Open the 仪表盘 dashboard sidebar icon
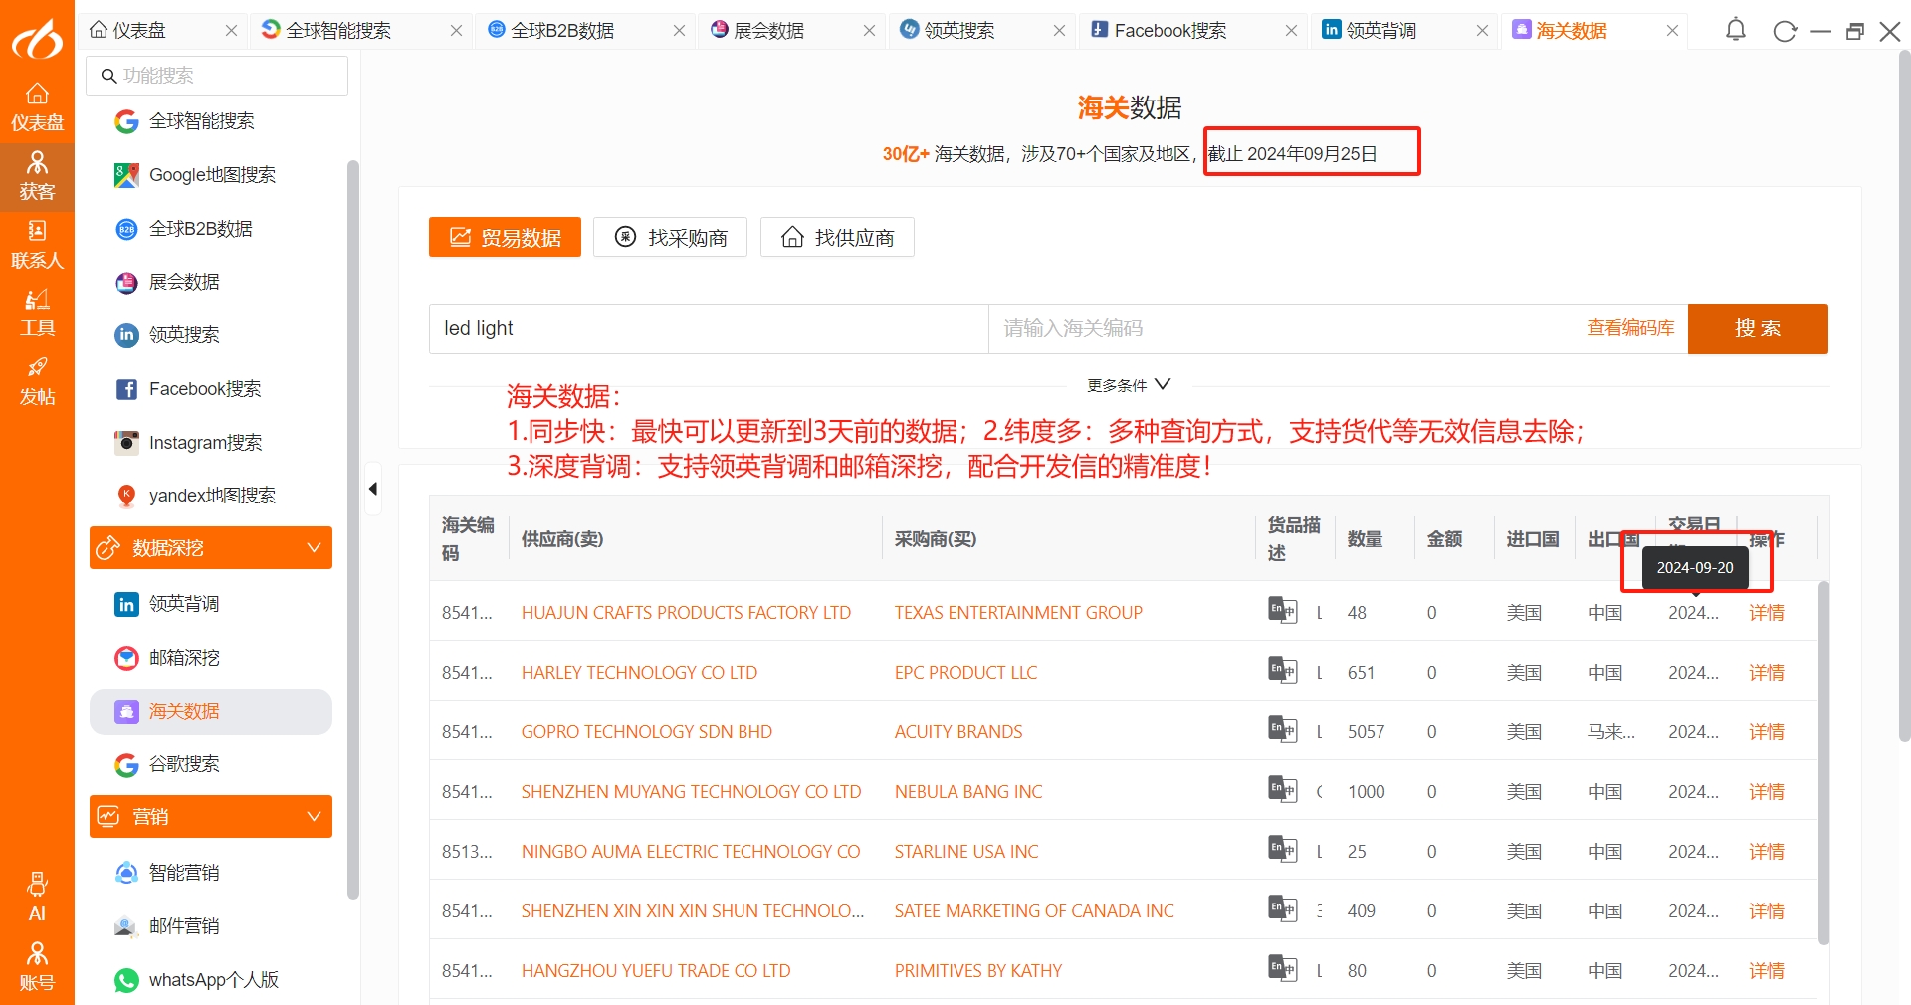Screen dimensions: 1911x1005 click(37, 107)
